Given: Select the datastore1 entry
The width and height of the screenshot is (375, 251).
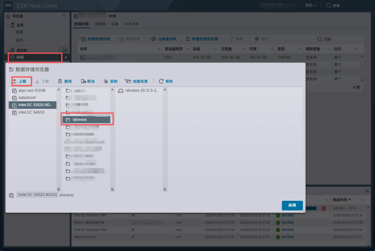Looking at the screenshot, I should [x=32, y=98].
